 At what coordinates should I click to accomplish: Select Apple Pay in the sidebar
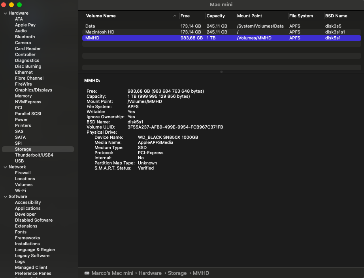(x=25, y=25)
